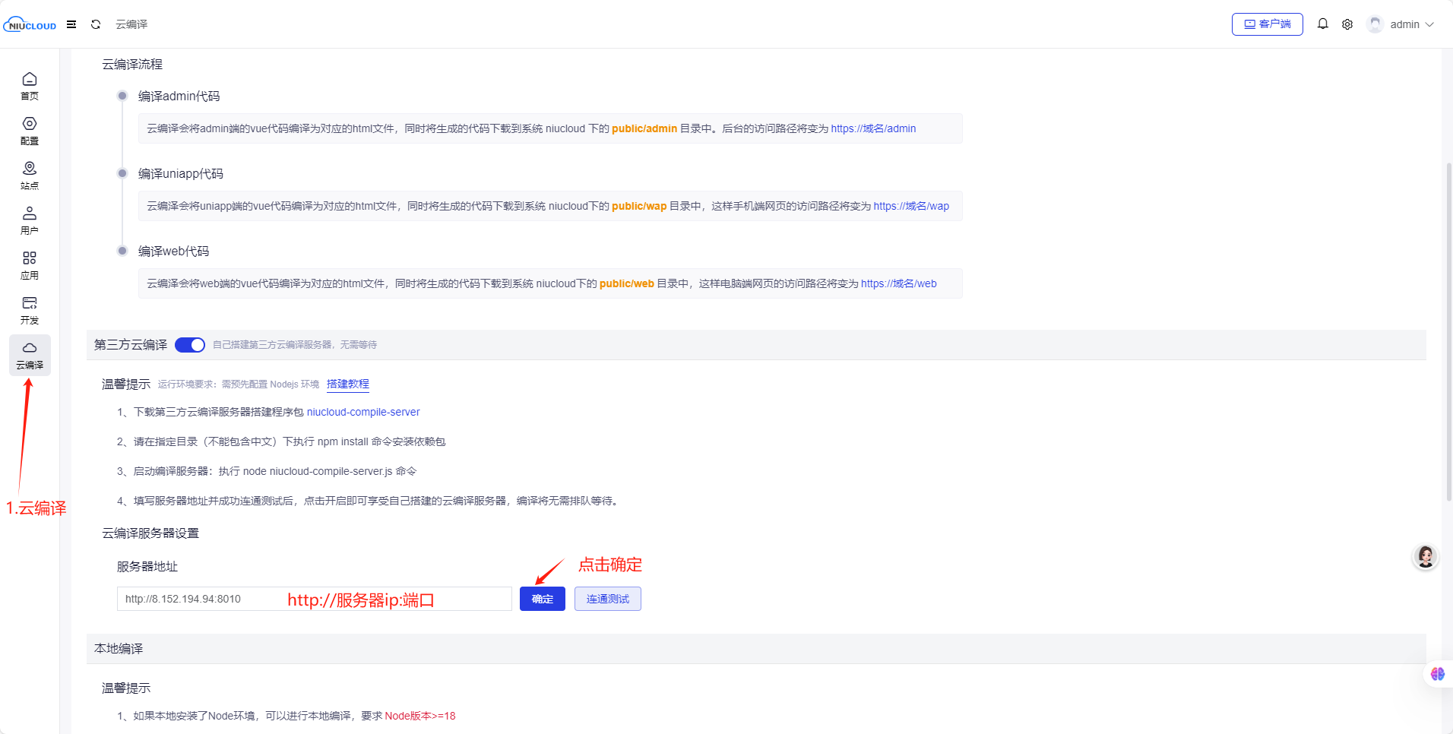Go to 首页 home in sidebar

(x=30, y=86)
